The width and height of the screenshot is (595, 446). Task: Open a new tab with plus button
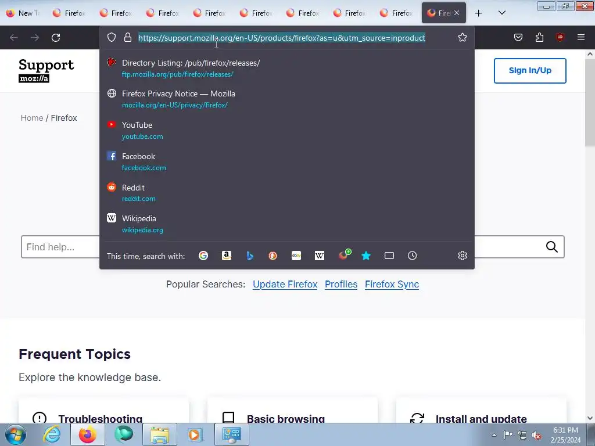[x=479, y=13]
